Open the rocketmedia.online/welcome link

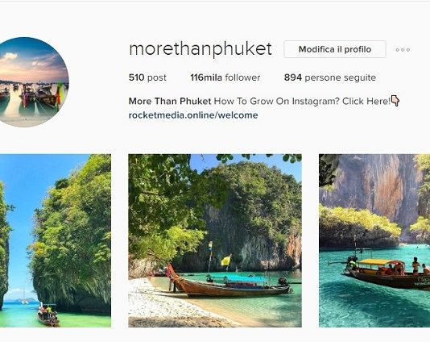193,115
